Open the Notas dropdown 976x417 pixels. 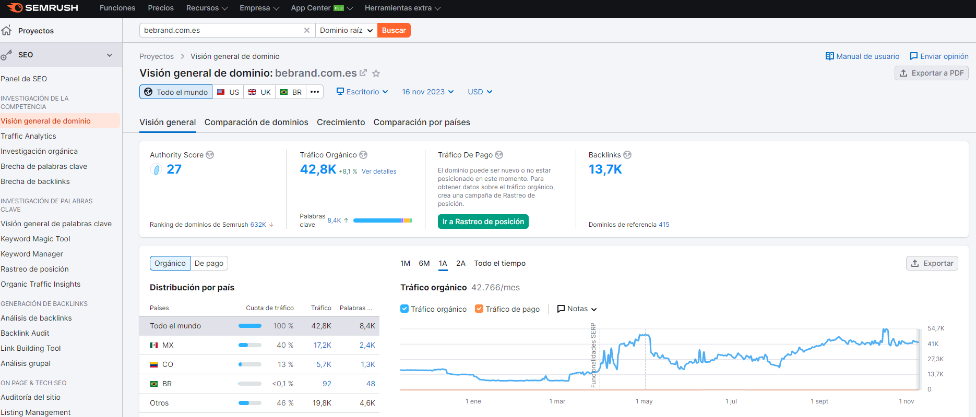pos(577,309)
